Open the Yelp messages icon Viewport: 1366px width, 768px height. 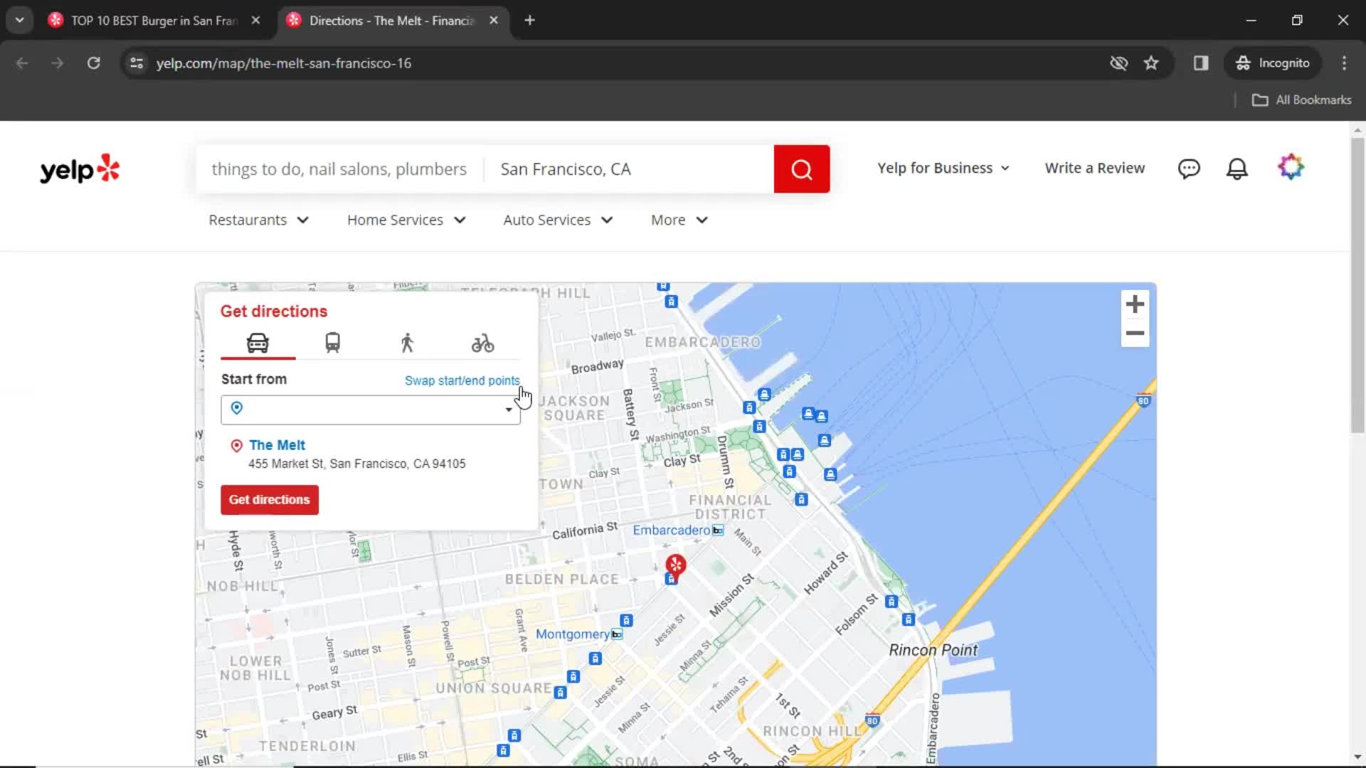click(x=1189, y=169)
